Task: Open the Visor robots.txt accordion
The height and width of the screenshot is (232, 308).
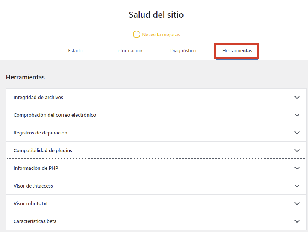Action: [156, 203]
